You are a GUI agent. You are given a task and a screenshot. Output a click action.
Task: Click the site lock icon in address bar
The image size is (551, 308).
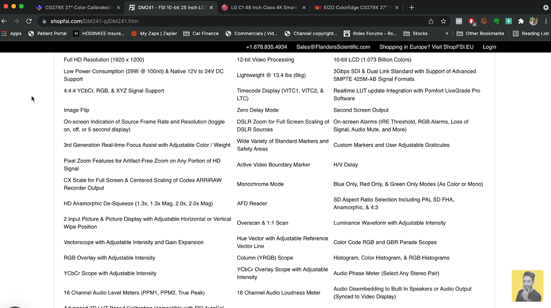click(x=44, y=21)
